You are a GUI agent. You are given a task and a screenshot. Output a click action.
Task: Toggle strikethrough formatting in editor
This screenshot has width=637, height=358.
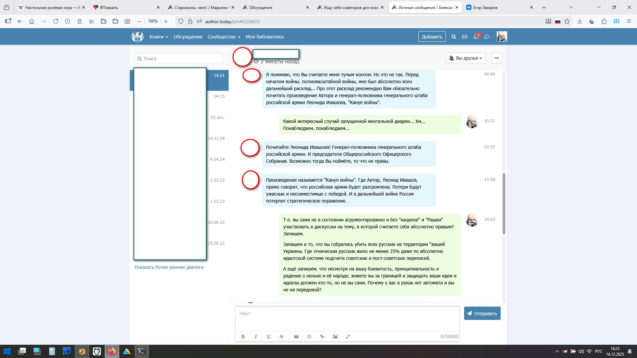pos(281,336)
